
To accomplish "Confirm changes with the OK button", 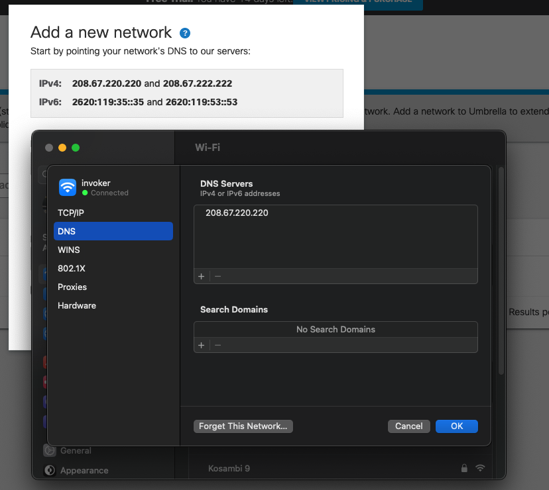I will (x=457, y=426).
